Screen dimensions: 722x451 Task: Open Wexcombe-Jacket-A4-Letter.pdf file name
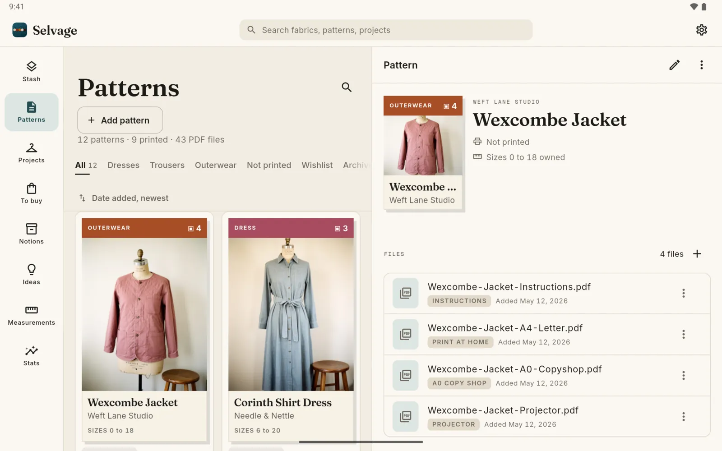tap(505, 328)
